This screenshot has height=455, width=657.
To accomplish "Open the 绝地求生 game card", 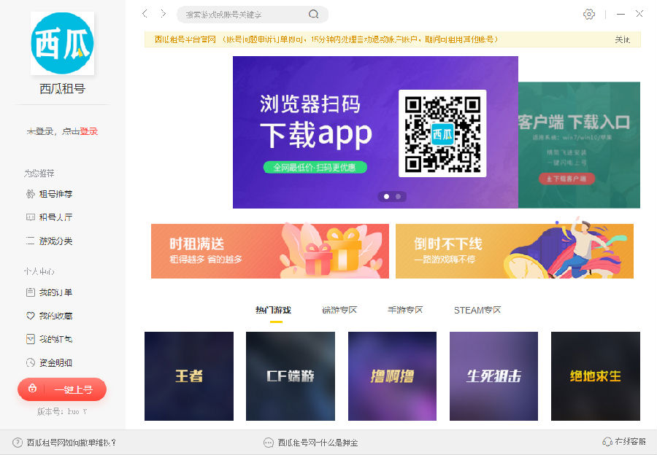I will (x=596, y=376).
